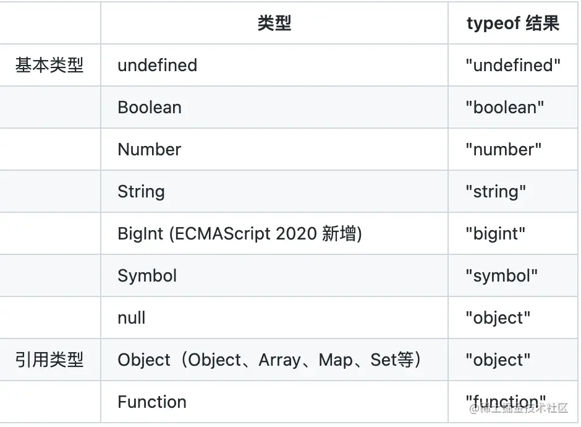Click the "object" result in the null row

point(498,317)
